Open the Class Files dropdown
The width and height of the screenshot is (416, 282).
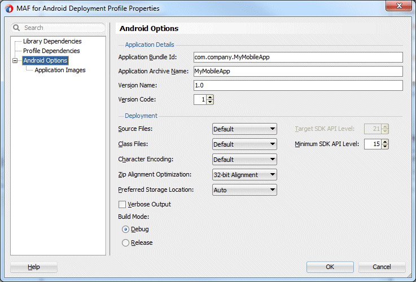click(244, 144)
